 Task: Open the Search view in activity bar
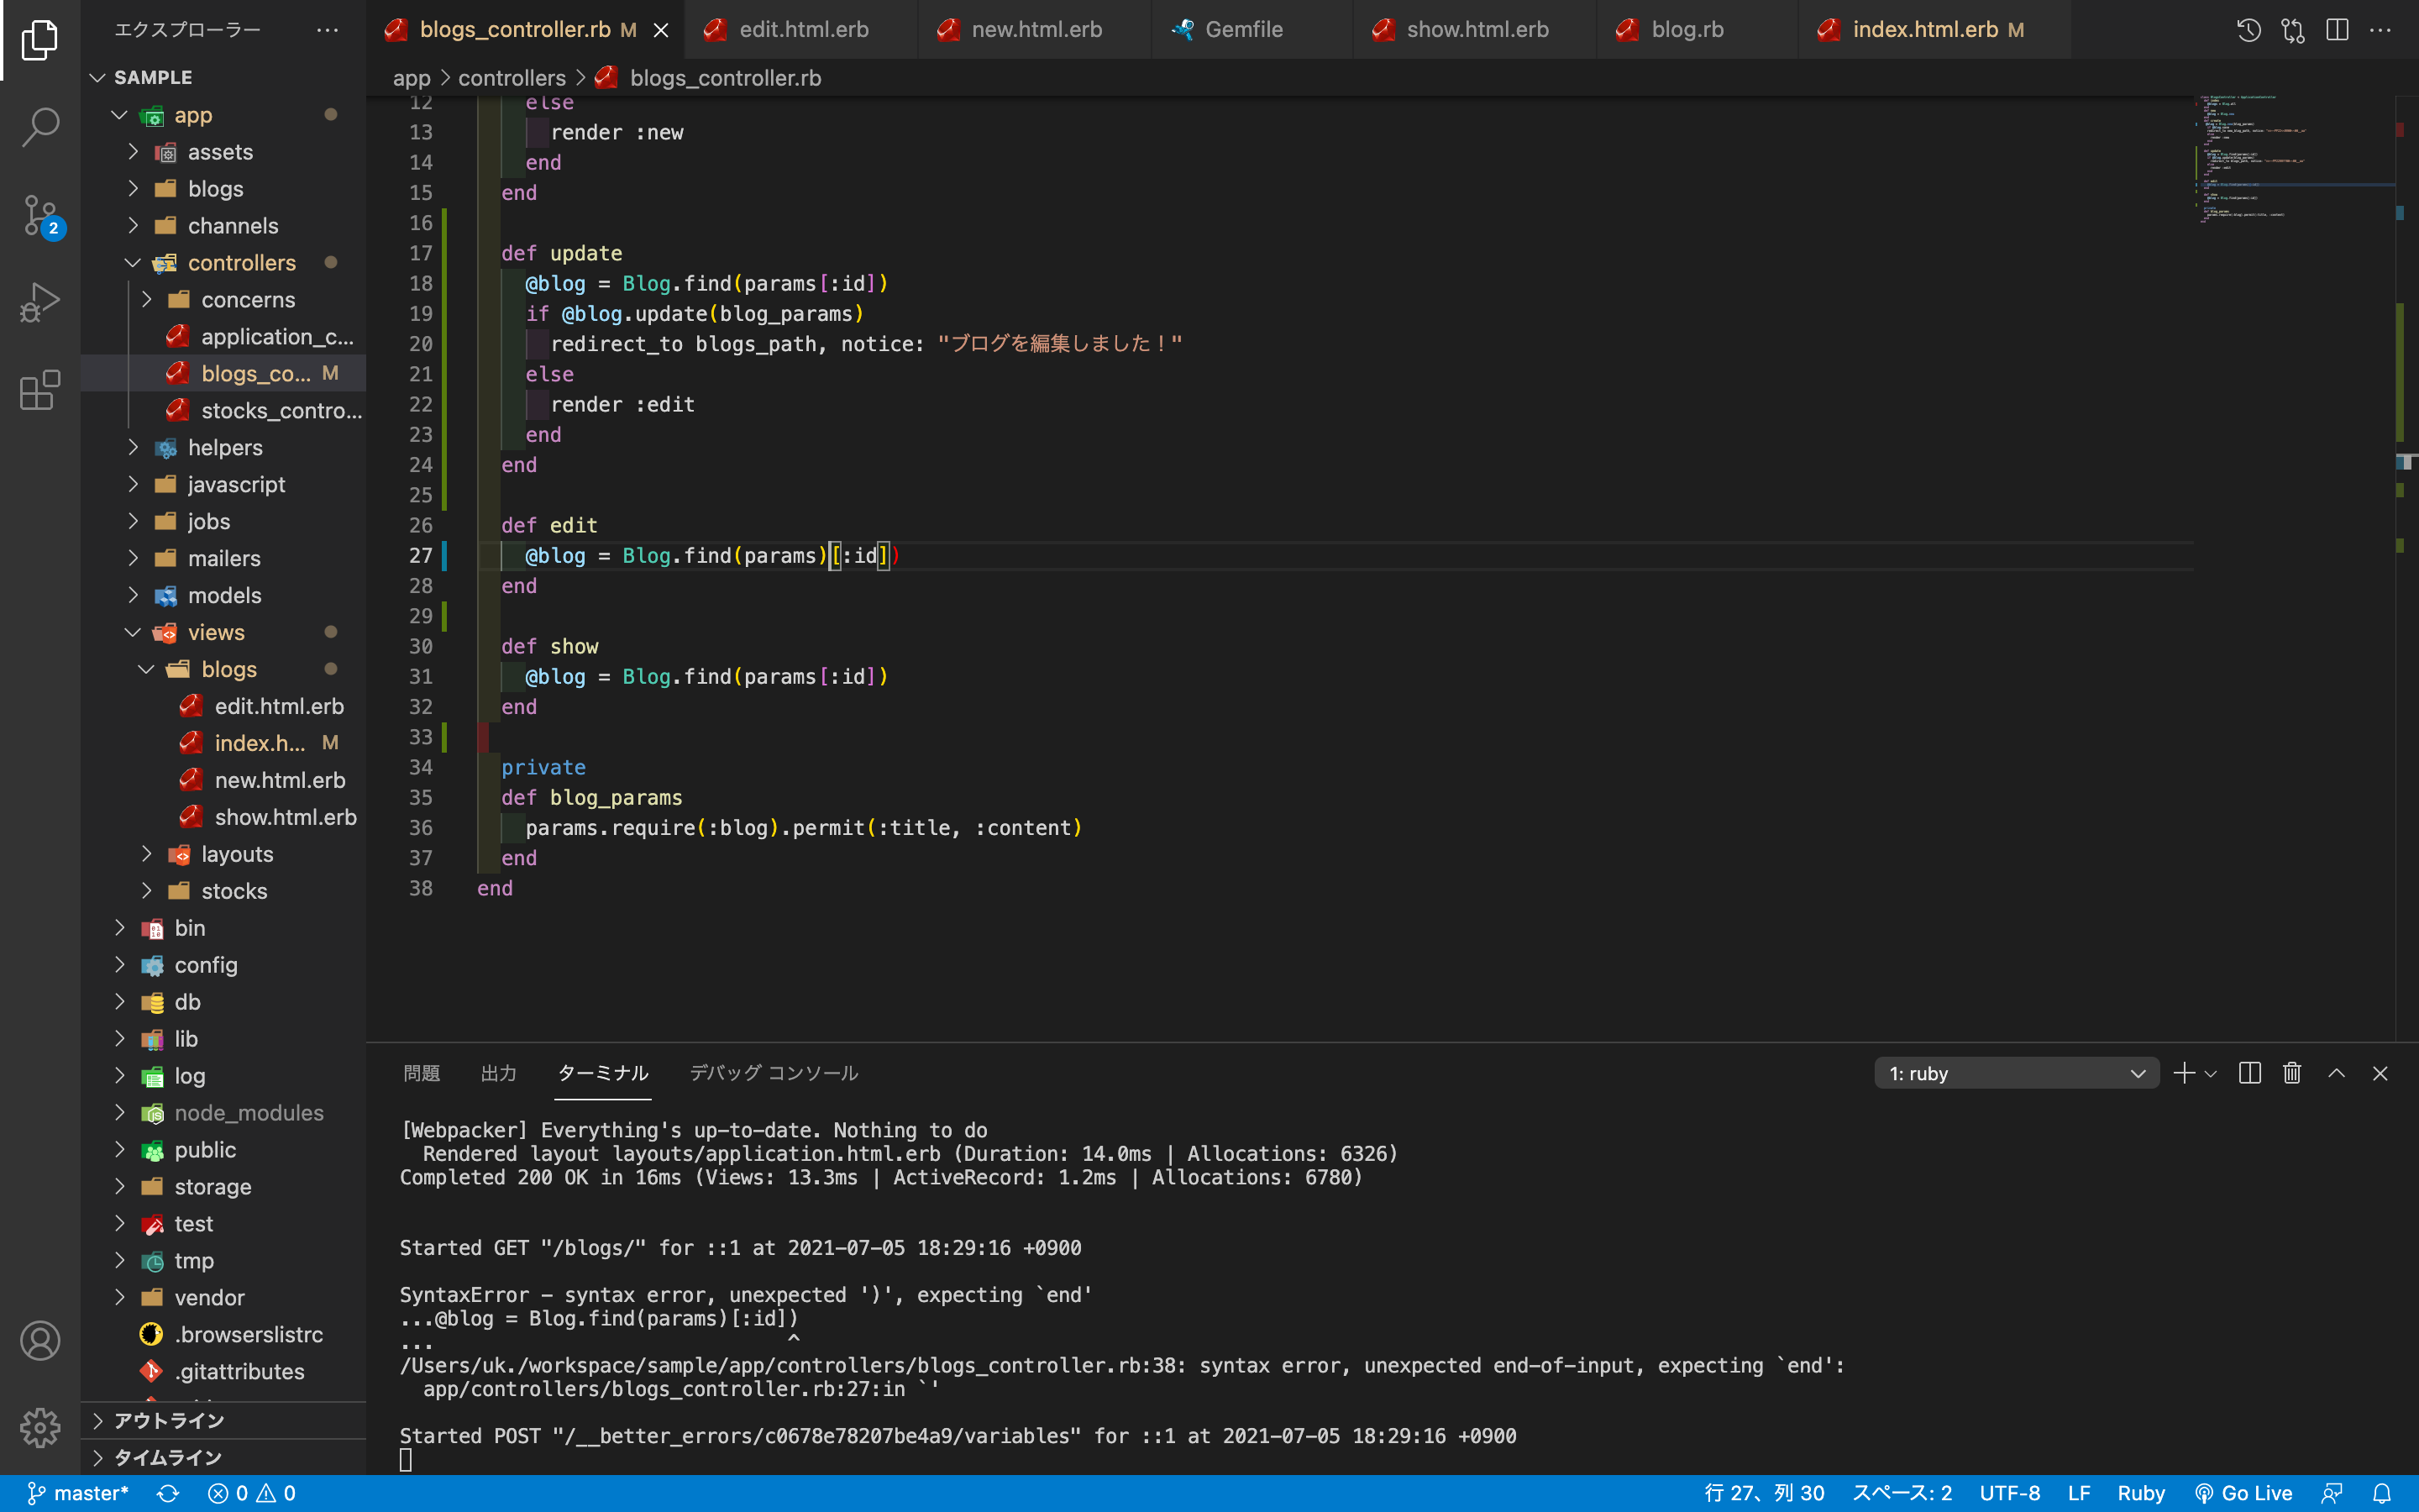40,127
